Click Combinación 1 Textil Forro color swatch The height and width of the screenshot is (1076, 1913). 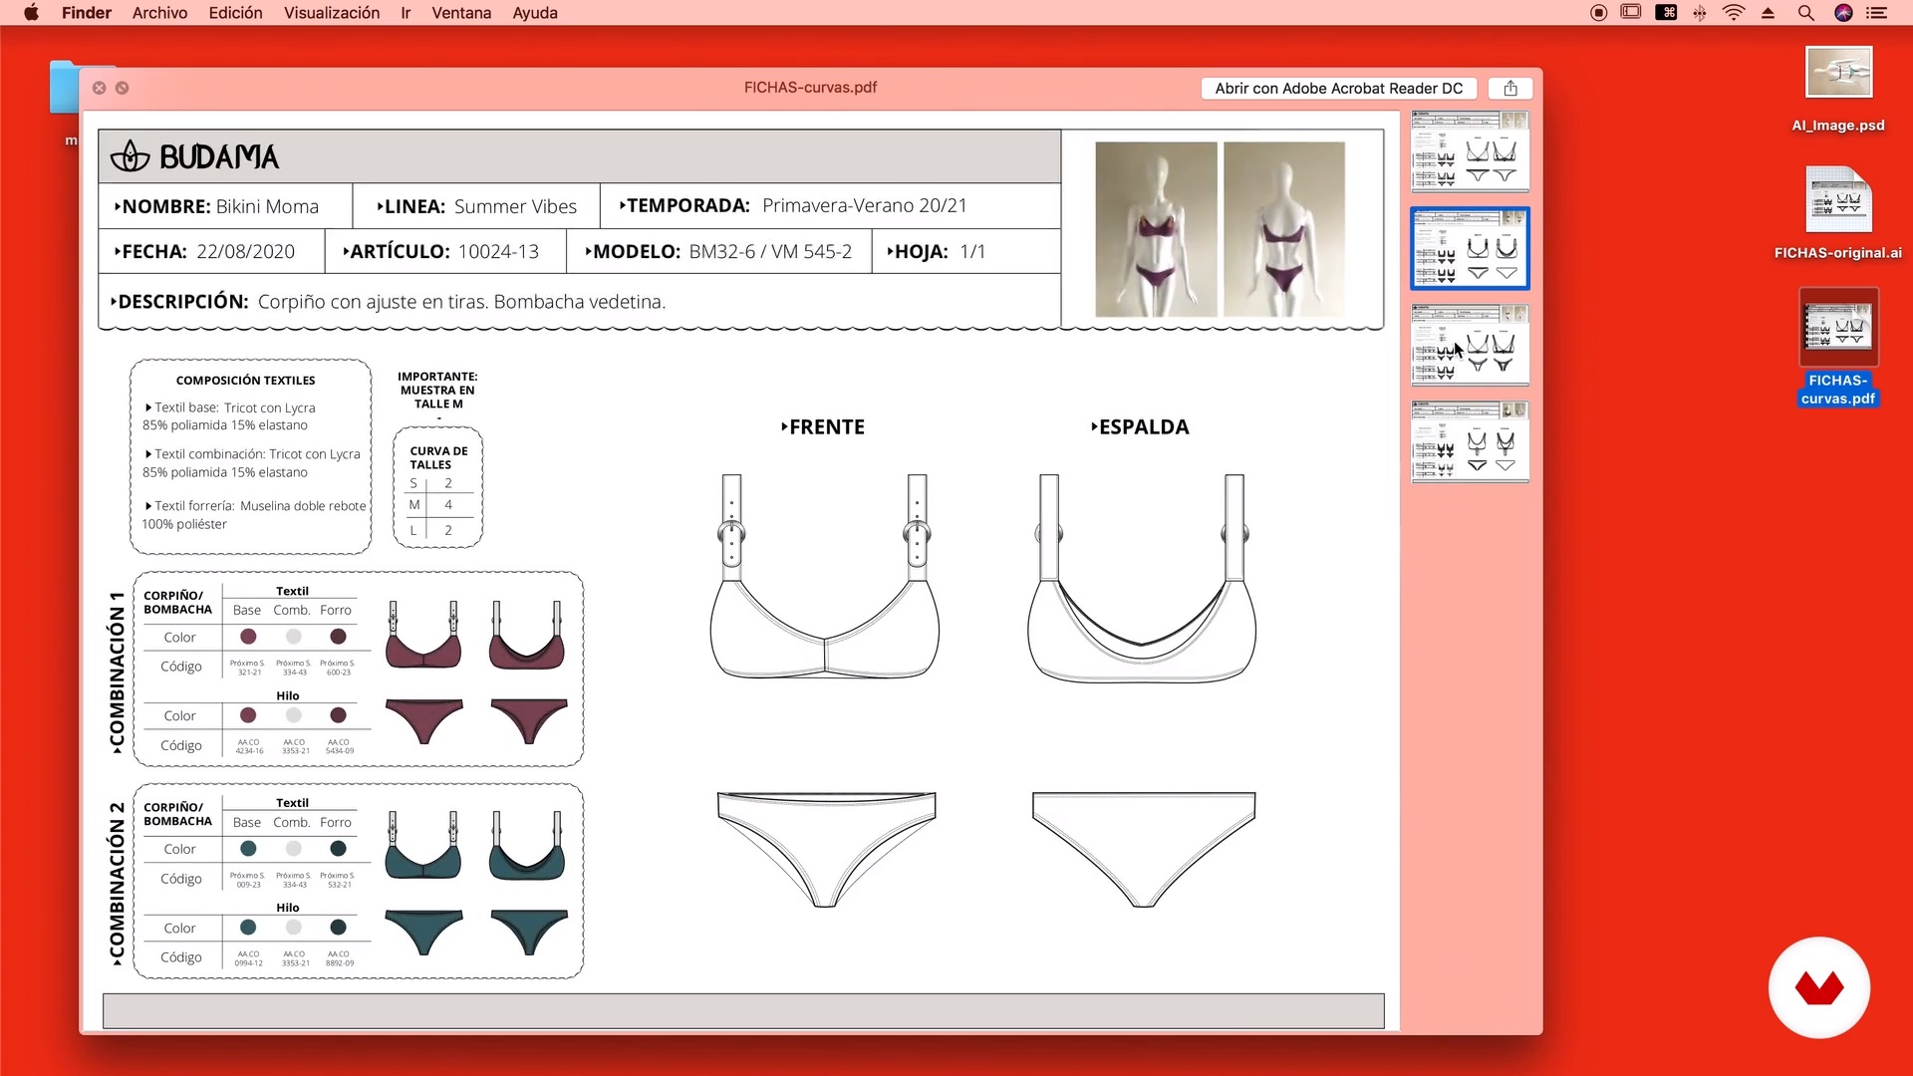[338, 637]
